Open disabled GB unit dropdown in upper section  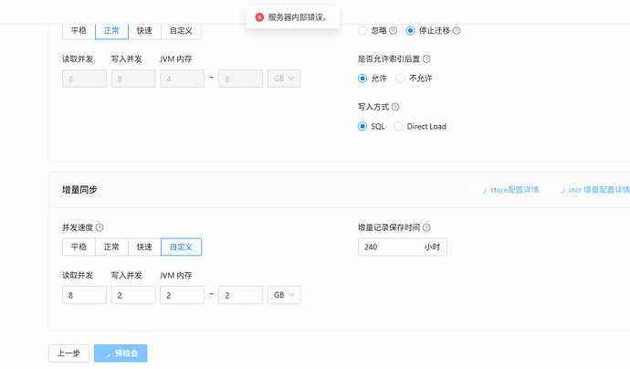[284, 79]
